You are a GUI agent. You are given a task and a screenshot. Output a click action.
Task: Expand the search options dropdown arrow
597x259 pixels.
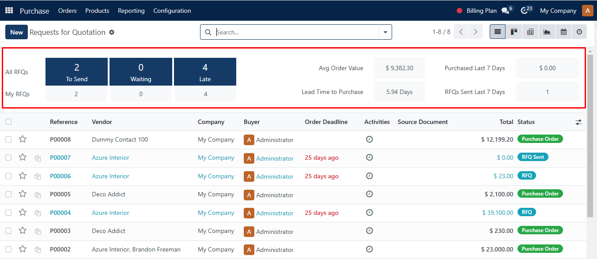385,32
